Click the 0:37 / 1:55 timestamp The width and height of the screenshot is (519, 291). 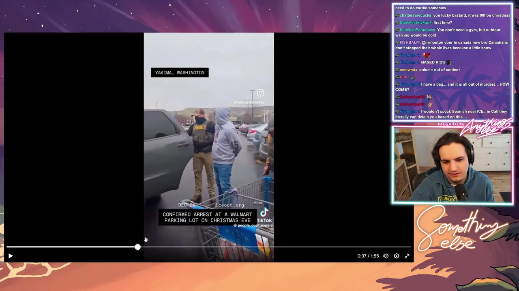(x=368, y=256)
